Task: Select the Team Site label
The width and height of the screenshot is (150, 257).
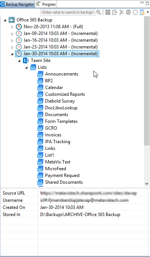Action: point(41,60)
